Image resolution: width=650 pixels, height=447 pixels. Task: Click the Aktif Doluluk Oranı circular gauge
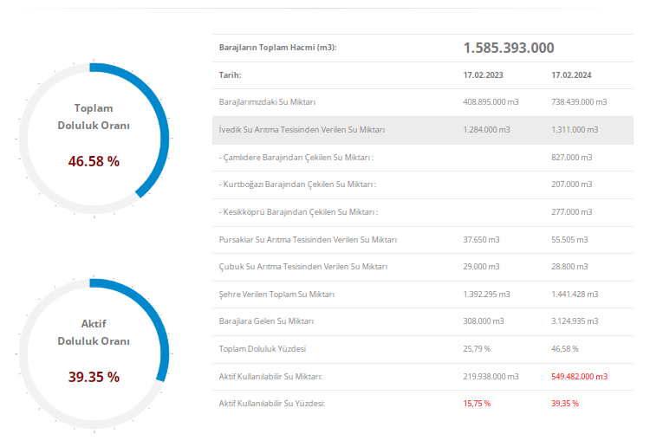click(94, 353)
